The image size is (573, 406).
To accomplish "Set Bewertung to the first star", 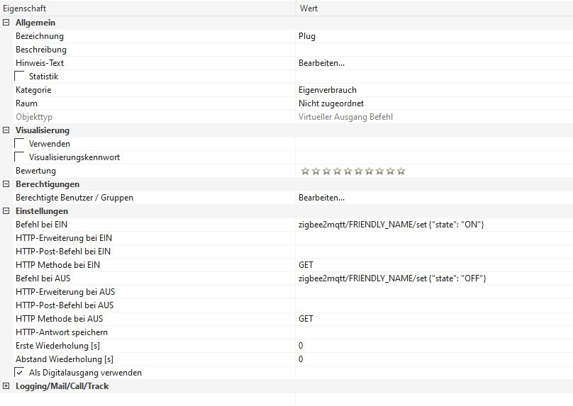I will coord(305,171).
